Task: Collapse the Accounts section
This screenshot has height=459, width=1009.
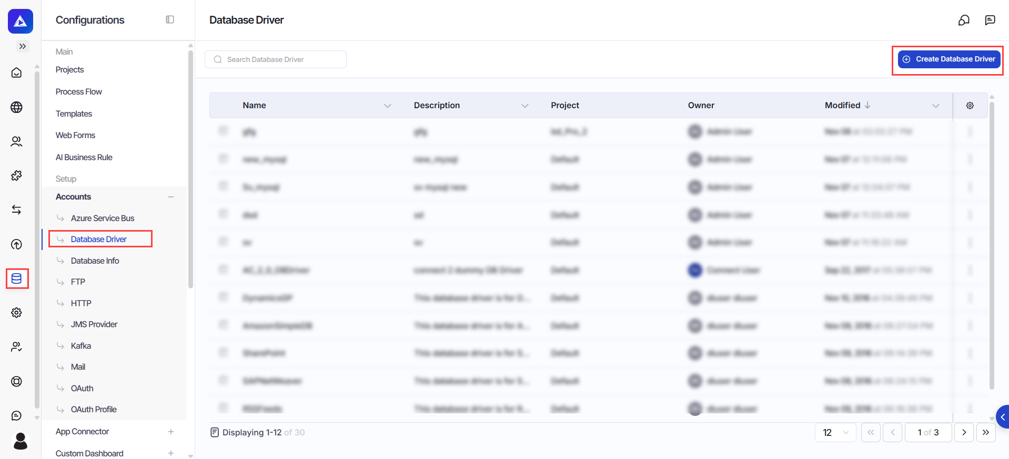Action: click(171, 197)
